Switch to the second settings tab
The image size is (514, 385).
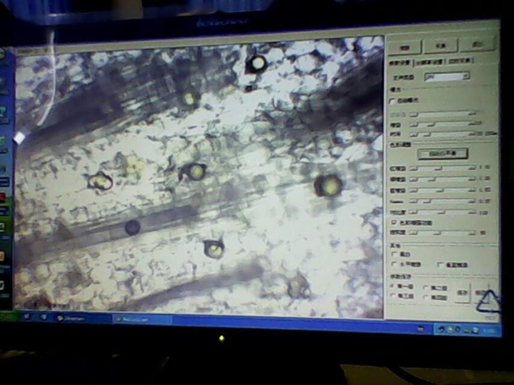click(x=431, y=61)
